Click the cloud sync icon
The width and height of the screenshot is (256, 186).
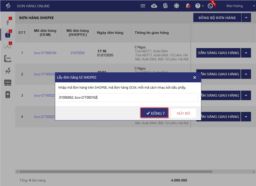click(154, 6)
